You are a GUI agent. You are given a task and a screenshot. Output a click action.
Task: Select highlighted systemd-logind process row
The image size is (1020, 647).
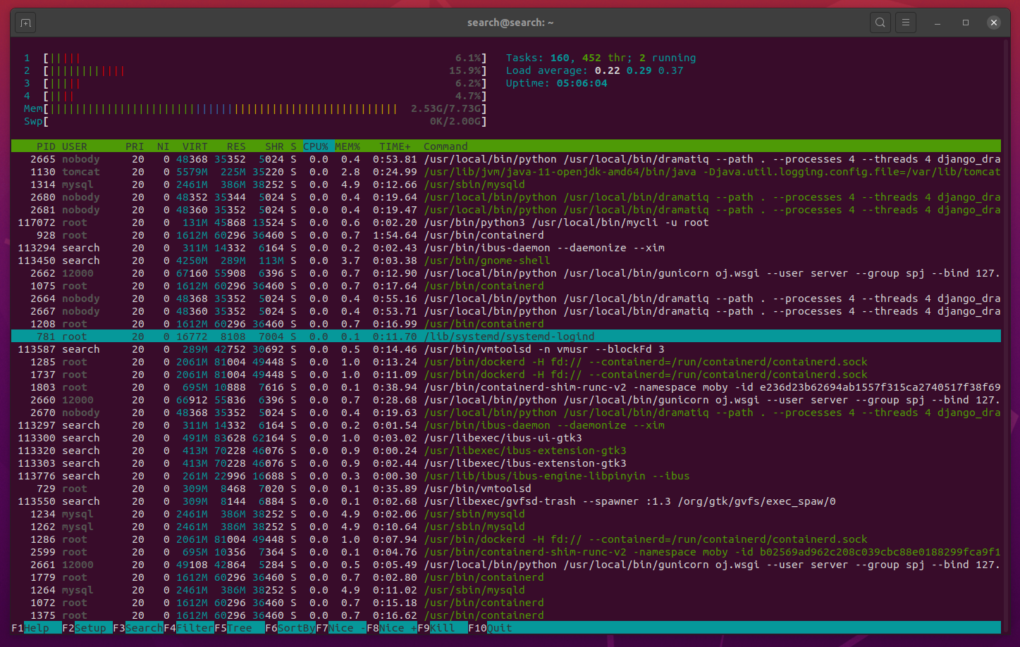(506, 337)
